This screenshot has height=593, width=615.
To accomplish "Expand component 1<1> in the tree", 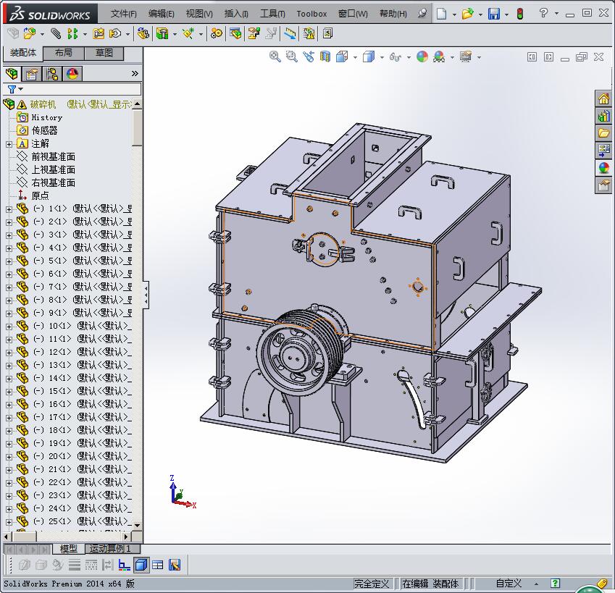I will coord(9,209).
